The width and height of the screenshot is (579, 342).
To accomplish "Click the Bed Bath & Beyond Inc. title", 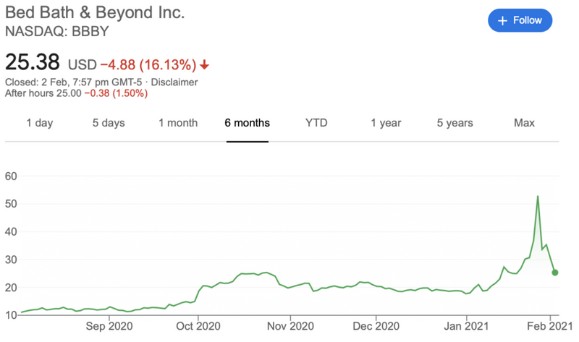I will point(95,12).
